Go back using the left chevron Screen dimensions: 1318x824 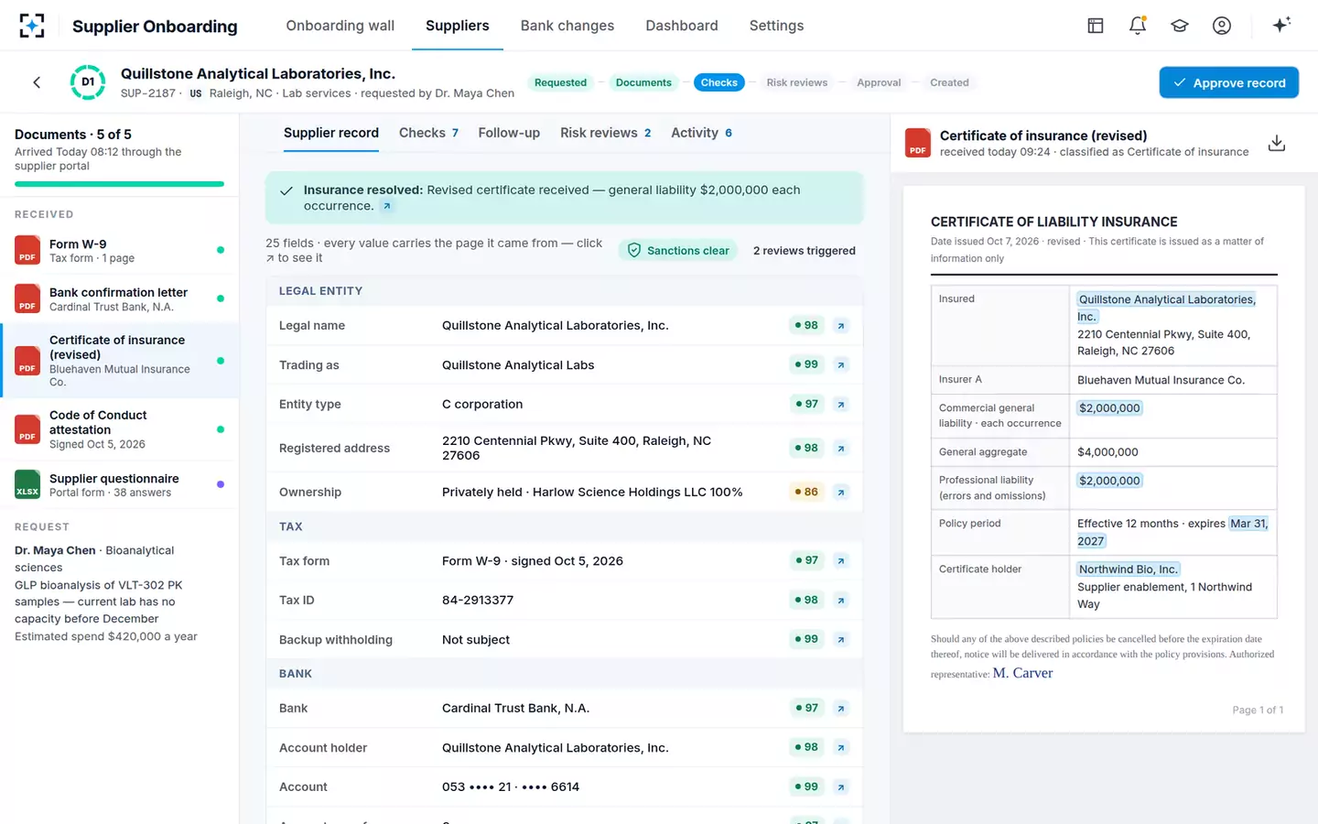37,82
